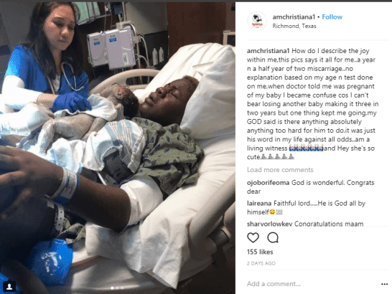392x294 pixels.
Task: Expand Load more comments
Action: click(x=280, y=170)
